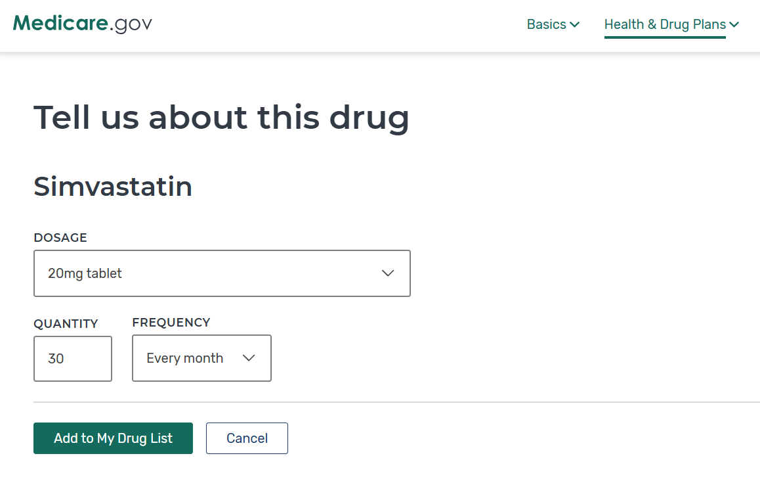Open the Basics menu
This screenshot has height=481, width=760.
click(546, 24)
